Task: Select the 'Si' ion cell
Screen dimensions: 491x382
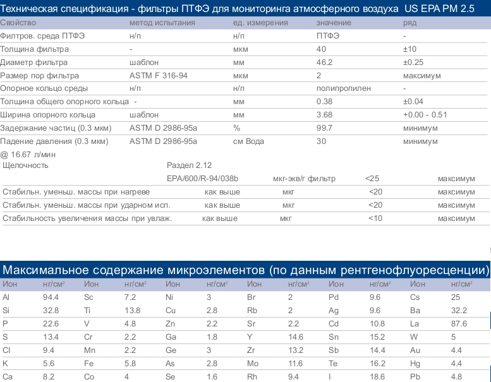Action: click(6, 311)
